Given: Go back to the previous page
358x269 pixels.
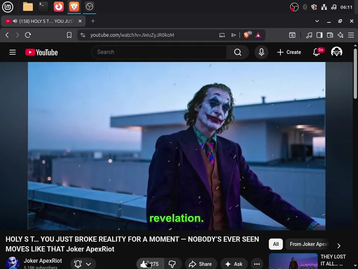Looking at the screenshot, I should pos(7,35).
